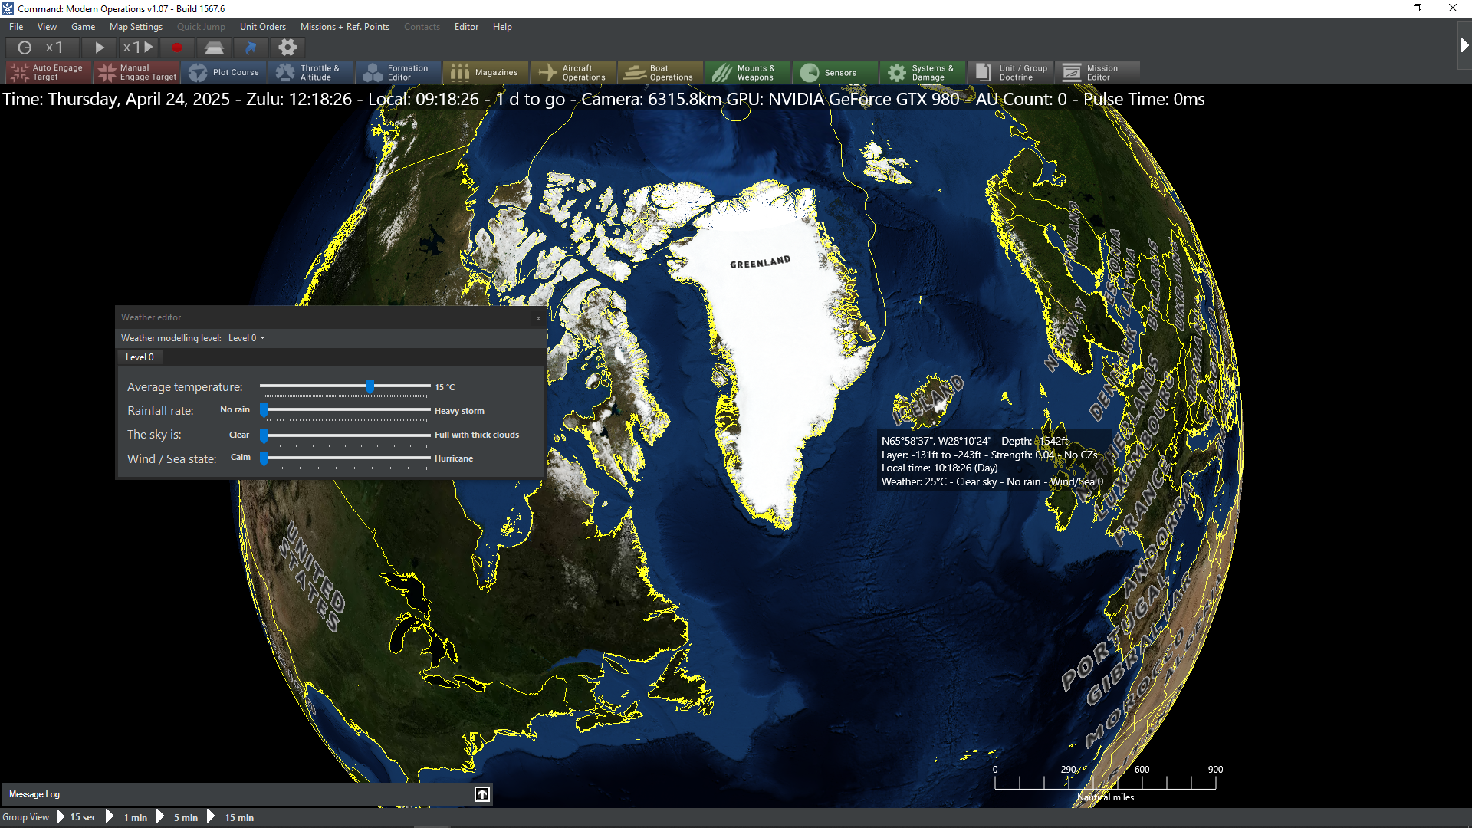
Task: Select the Plot Course tool
Action: tap(224, 72)
